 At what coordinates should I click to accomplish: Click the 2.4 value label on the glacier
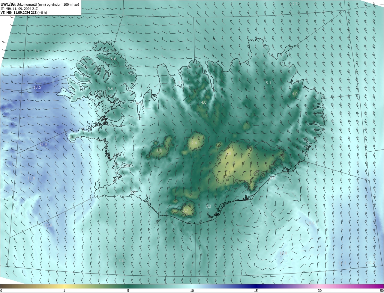click(x=194, y=143)
